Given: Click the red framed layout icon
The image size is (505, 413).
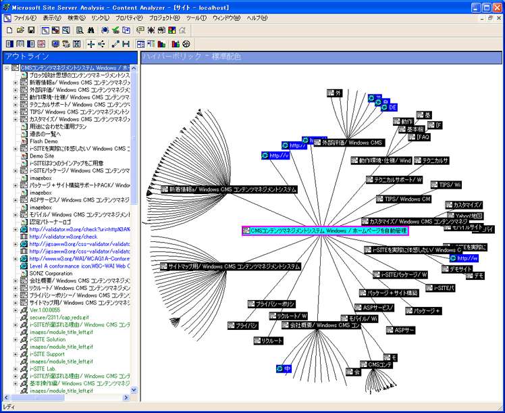Looking at the screenshot, I should tap(41, 44).
